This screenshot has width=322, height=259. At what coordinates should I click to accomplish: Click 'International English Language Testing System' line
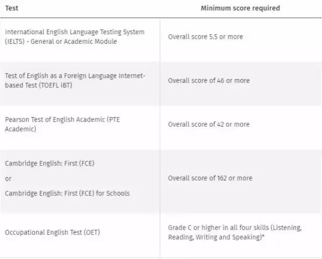coord(75,32)
